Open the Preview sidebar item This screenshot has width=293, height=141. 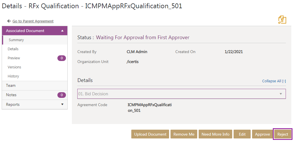pyautogui.click(x=14, y=58)
